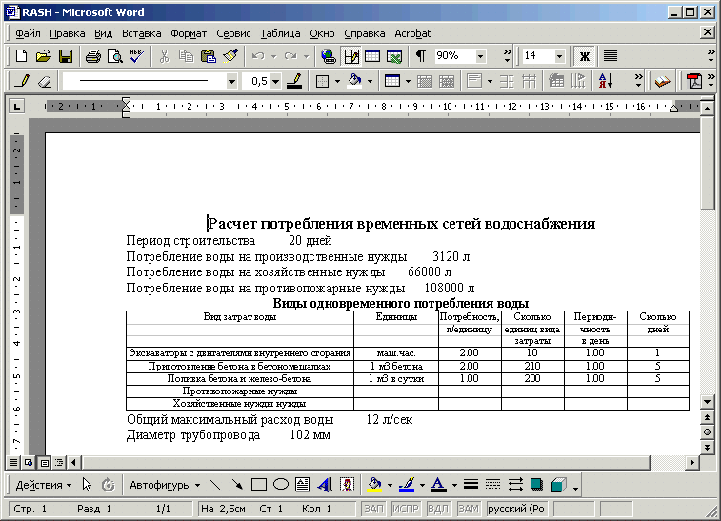Image resolution: width=721 pixels, height=521 pixels.
Task: Choose the border color pen icon
Action: click(294, 81)
